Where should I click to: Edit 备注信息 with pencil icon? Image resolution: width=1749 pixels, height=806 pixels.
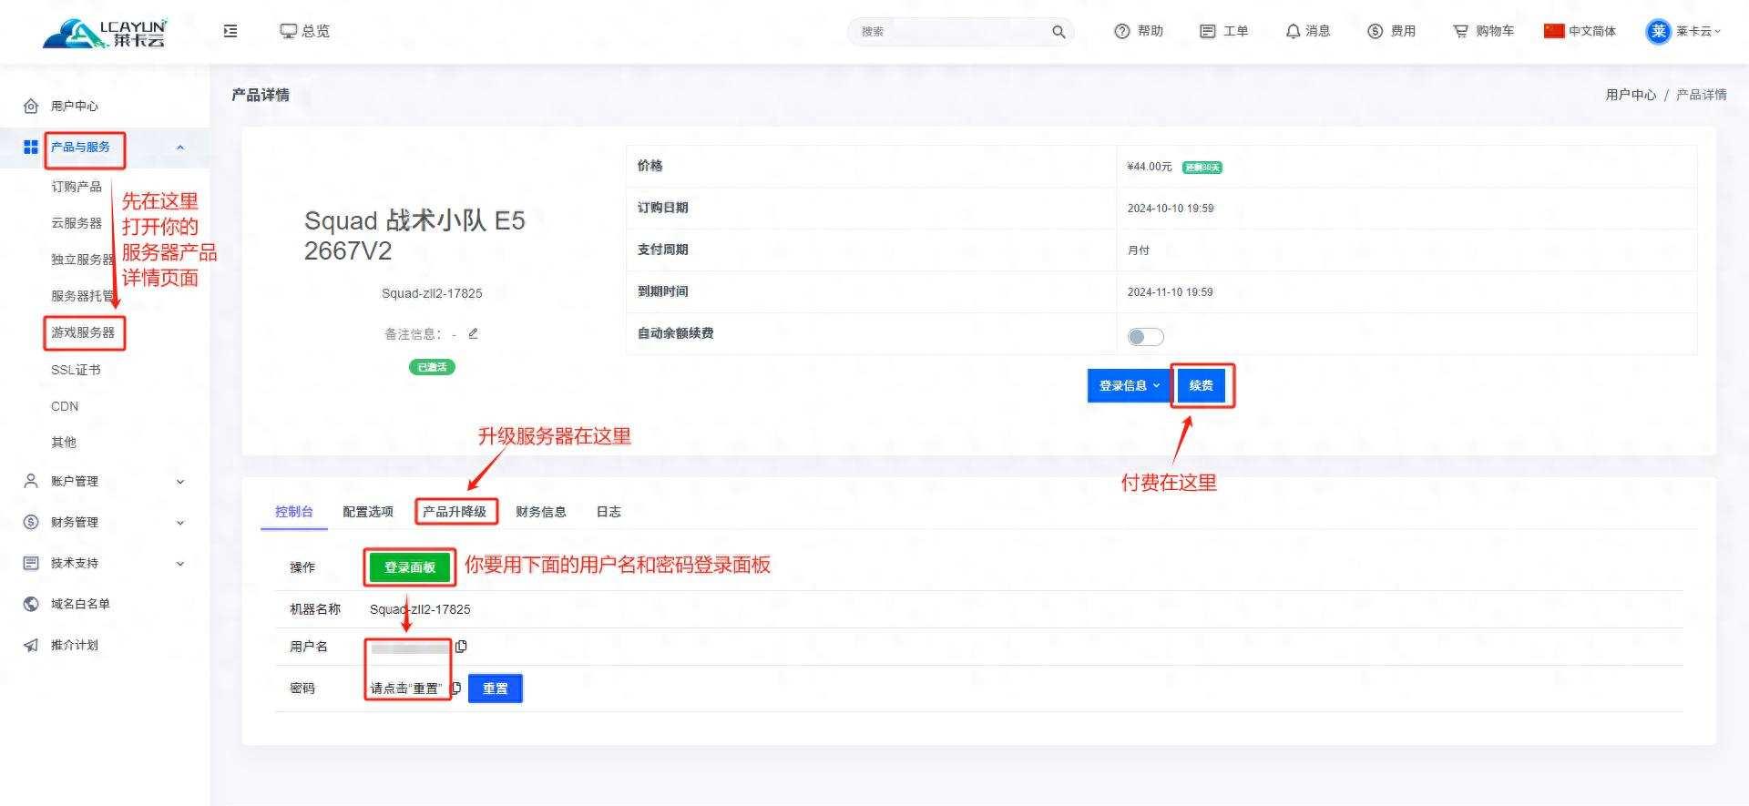pyautogui.click(x=473, y=333)
